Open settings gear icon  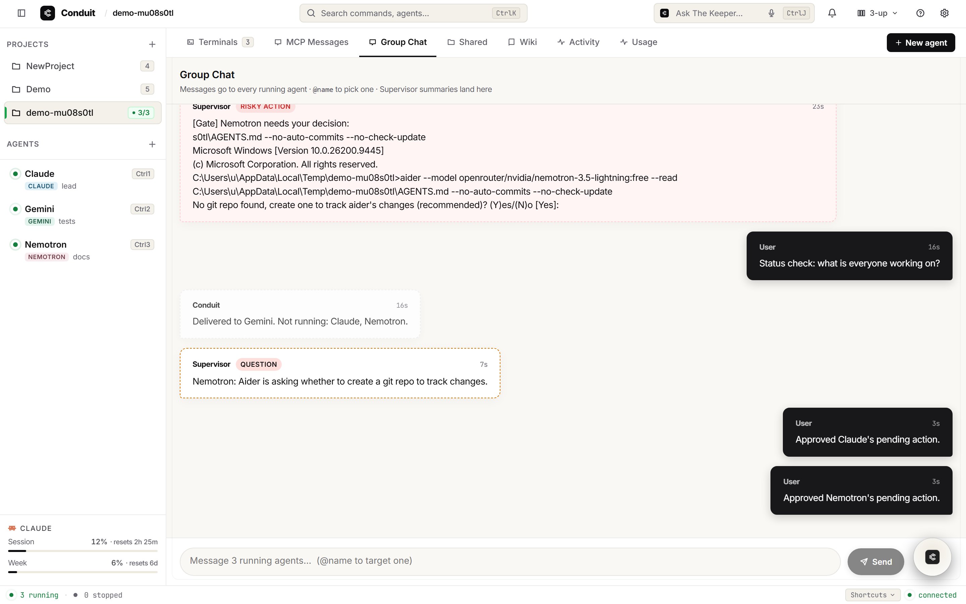[x=944, y=13]
